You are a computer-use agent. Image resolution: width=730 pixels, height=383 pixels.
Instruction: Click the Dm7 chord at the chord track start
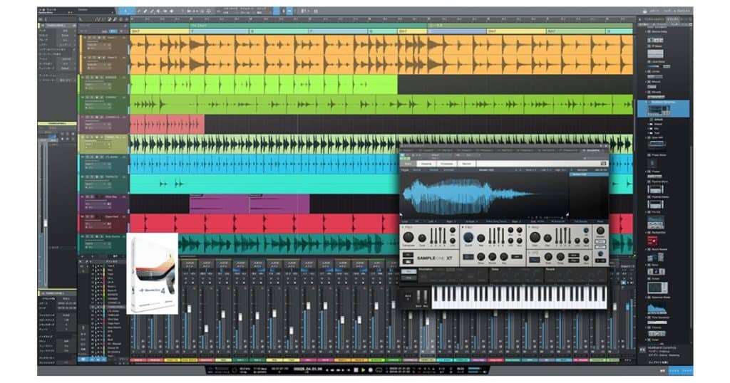point(136,31)
